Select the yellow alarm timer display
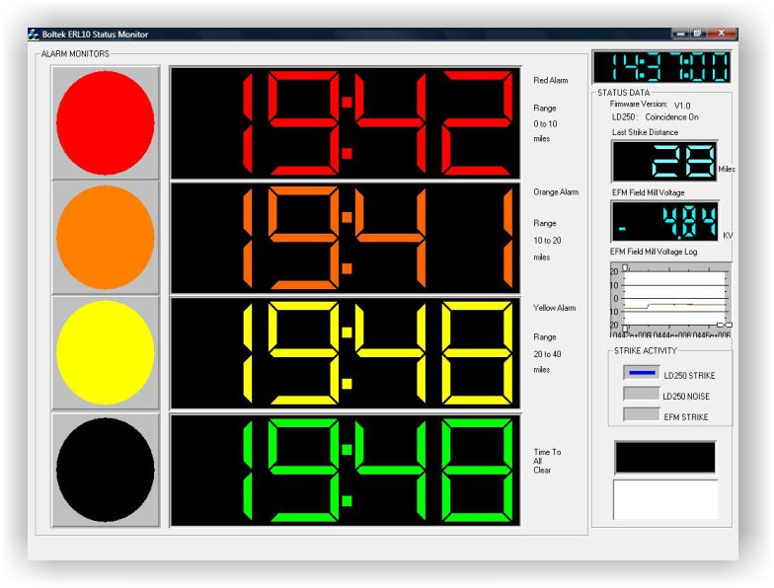Viewport: 774px width, 588px height. point(346,352)
